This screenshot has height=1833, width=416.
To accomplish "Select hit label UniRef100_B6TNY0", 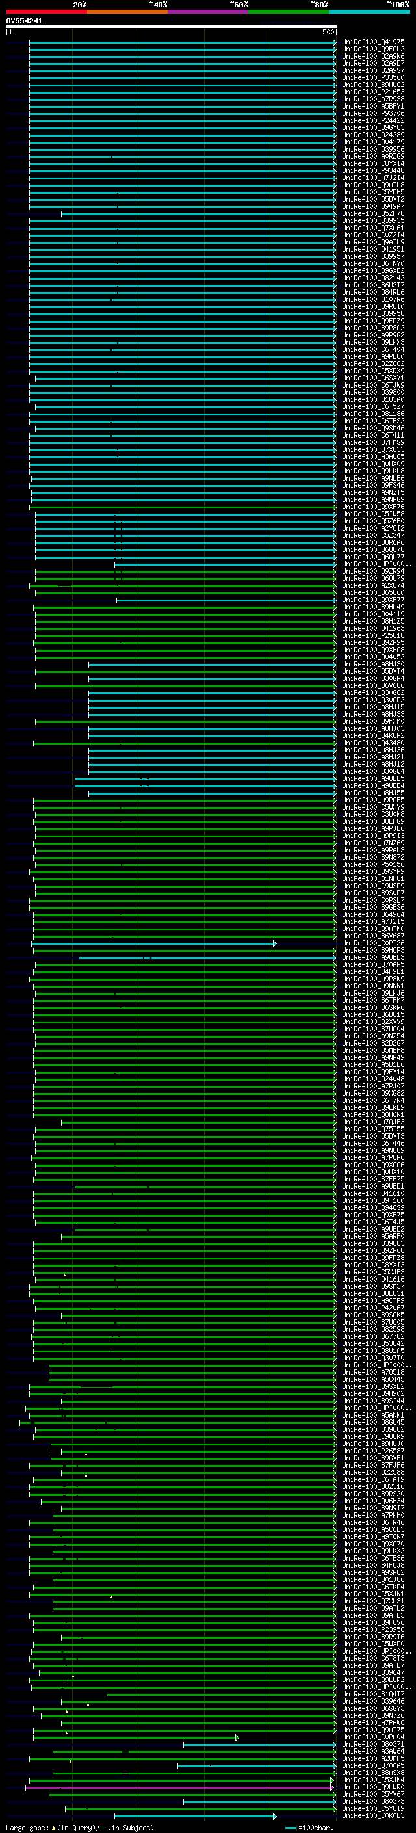I will [373, 263].
